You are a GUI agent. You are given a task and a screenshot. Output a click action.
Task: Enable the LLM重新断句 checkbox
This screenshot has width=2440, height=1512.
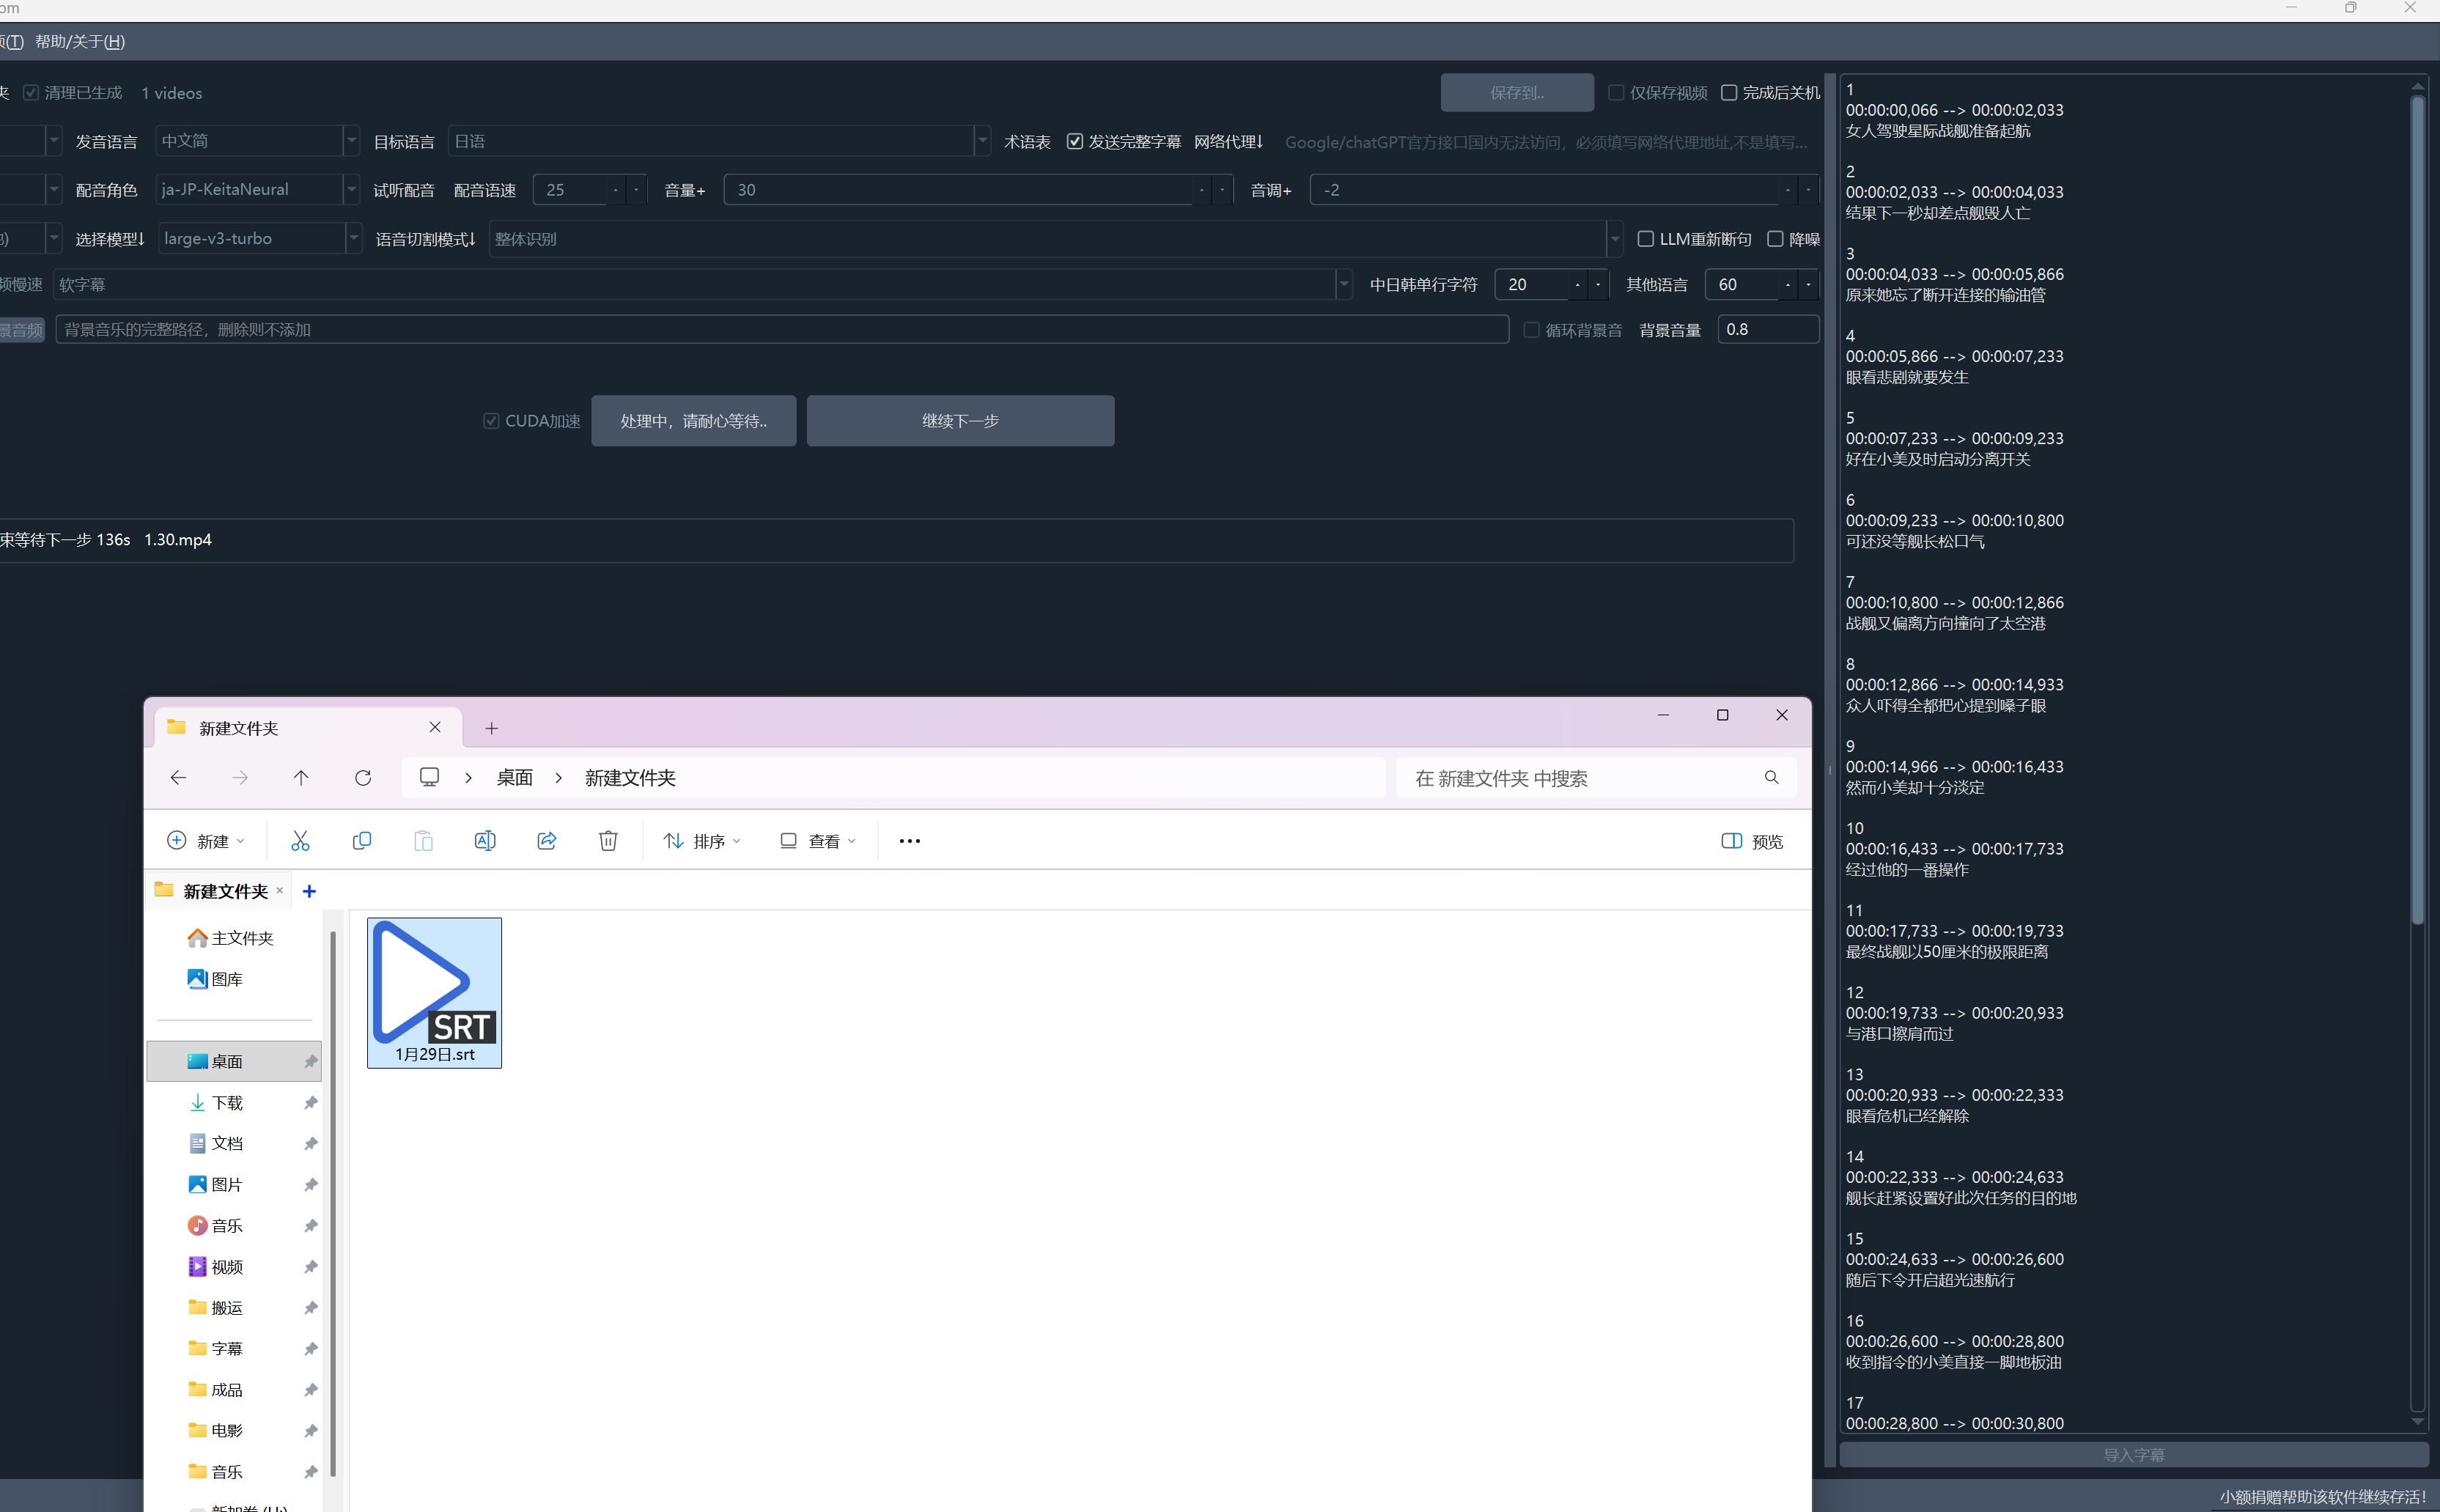(x=1645, y=239)
